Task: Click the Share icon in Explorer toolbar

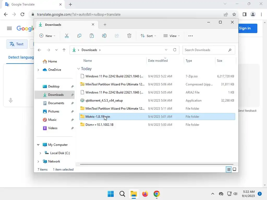Action: tap(117, 36)
